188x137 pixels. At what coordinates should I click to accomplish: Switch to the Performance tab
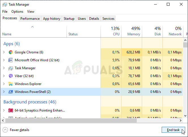[x=30, y=19]
